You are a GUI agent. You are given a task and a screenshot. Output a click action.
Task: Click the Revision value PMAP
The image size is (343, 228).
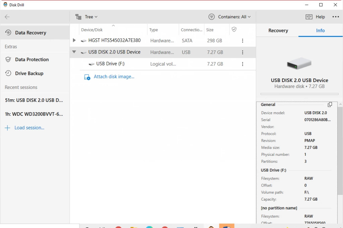tap(310, 141)
